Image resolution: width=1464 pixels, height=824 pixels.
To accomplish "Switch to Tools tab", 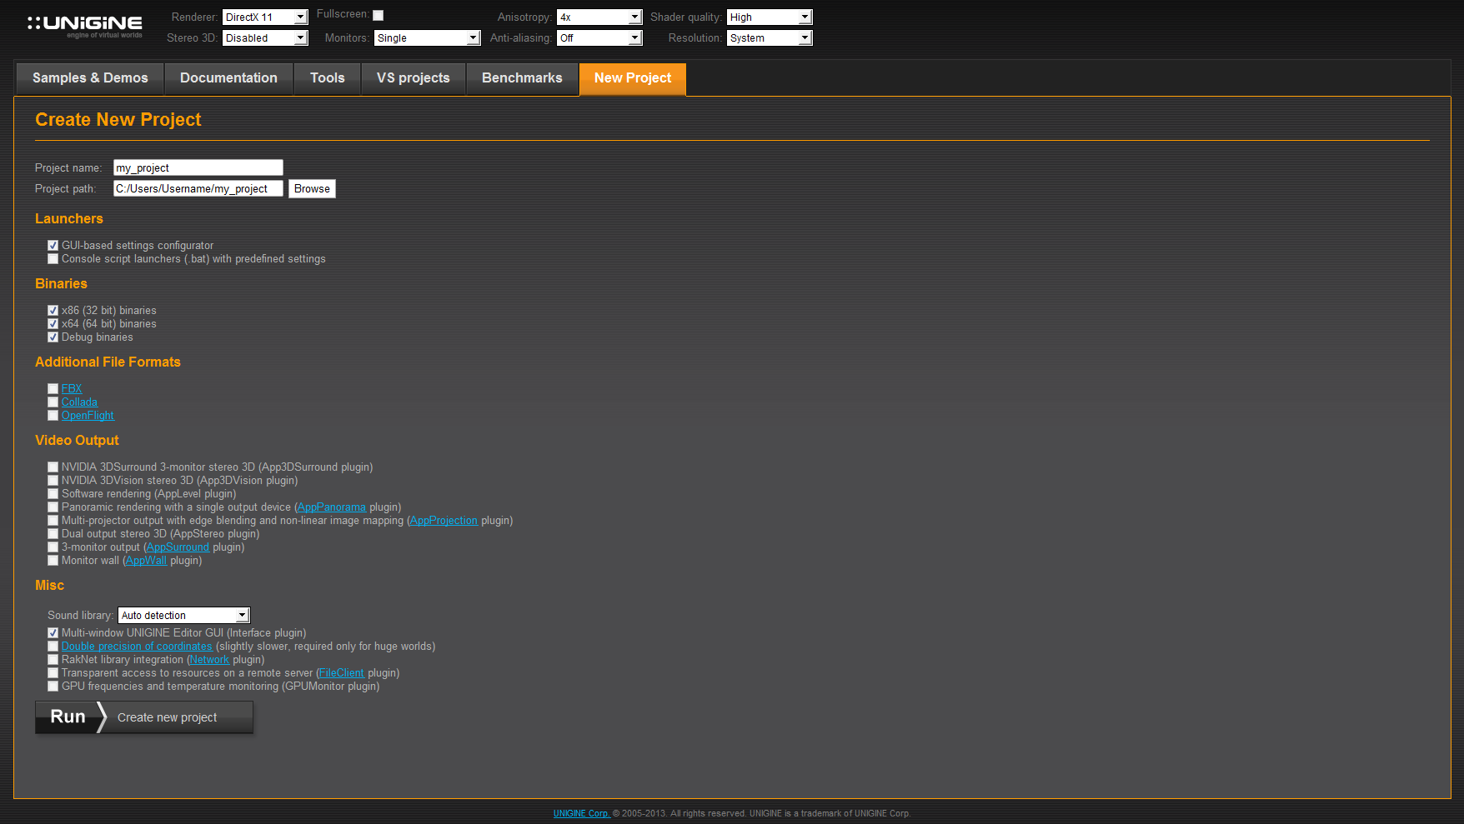I will point(327,78).
